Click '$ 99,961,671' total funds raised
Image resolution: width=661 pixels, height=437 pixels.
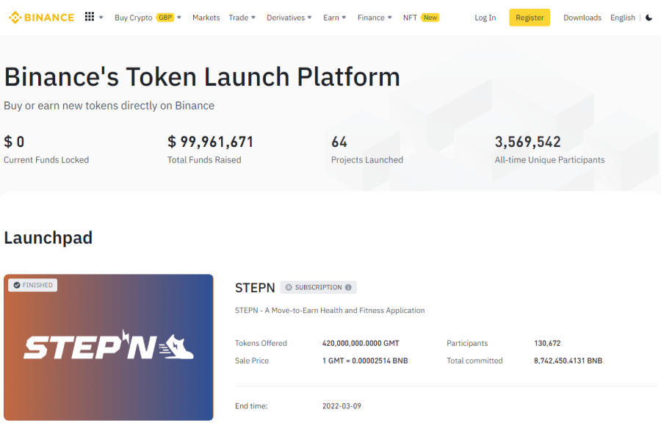coord(210,142)
